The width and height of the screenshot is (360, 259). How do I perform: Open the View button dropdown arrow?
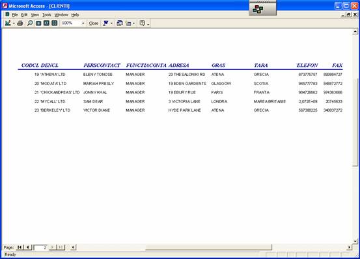[x=14, y=23]
